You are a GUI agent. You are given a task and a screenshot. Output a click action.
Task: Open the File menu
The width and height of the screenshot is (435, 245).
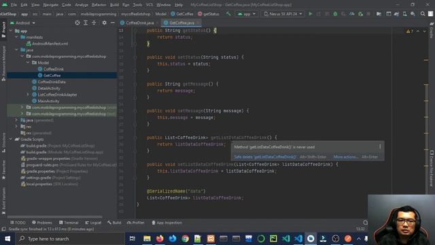(14, 5)
